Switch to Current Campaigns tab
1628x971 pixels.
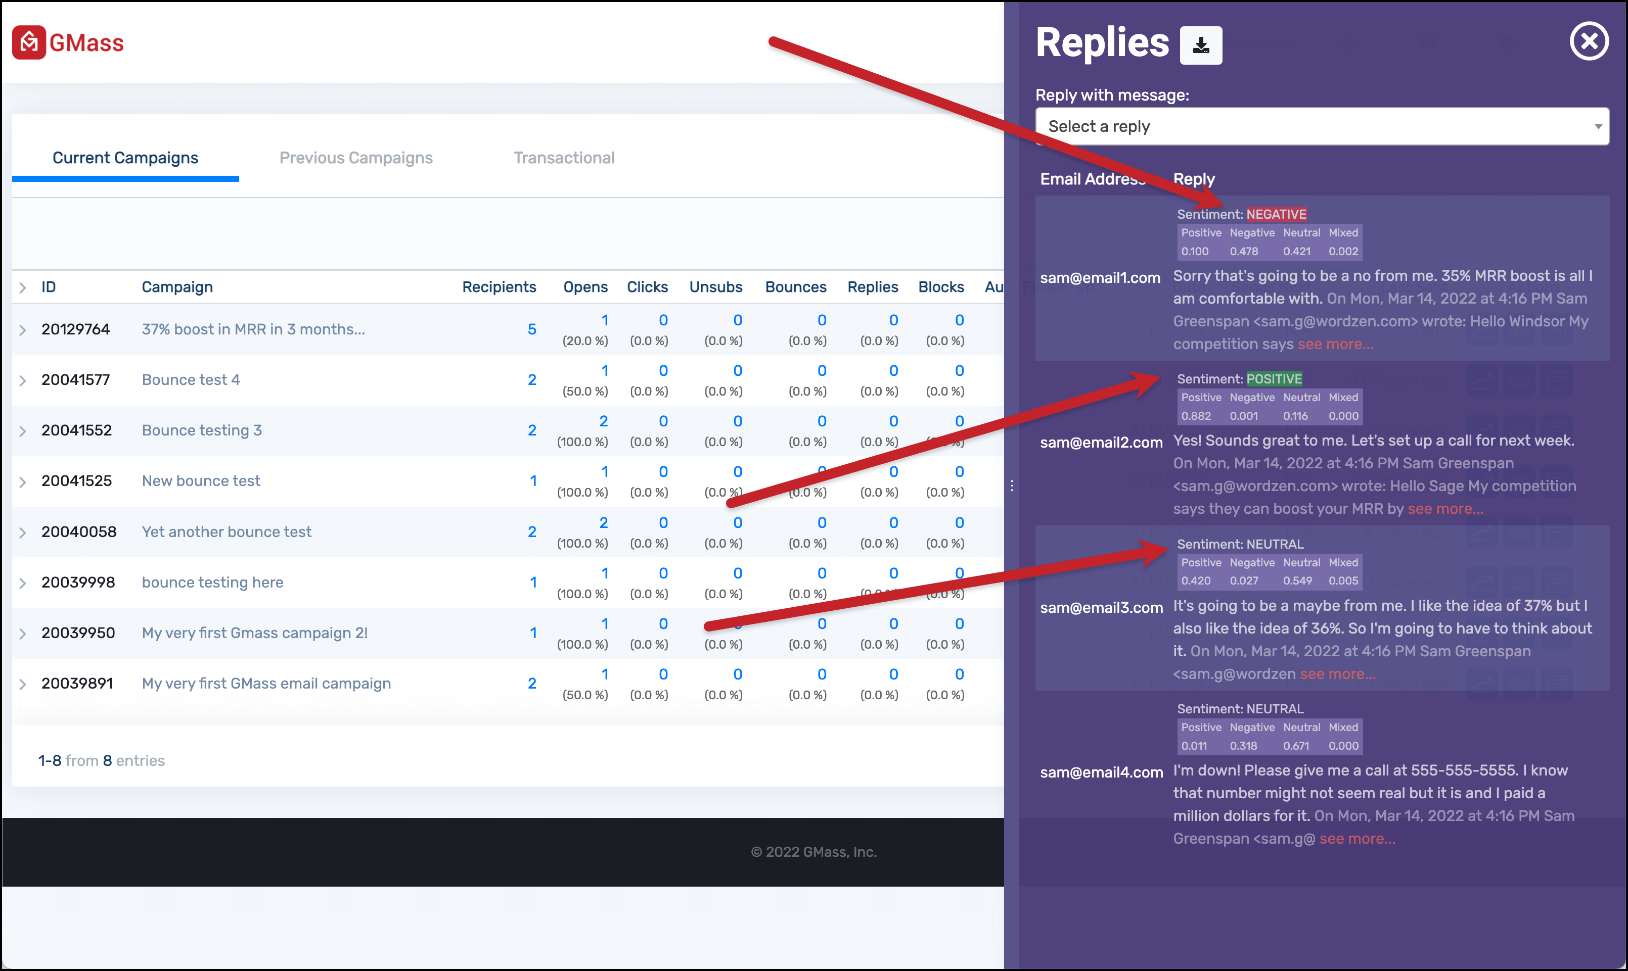tap(125, 158)
